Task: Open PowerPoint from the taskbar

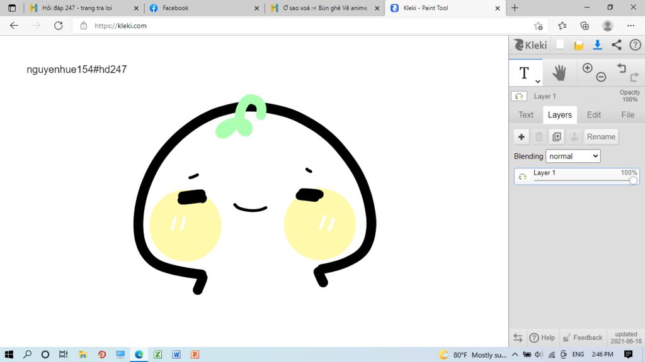Action: tap(195, 354)
